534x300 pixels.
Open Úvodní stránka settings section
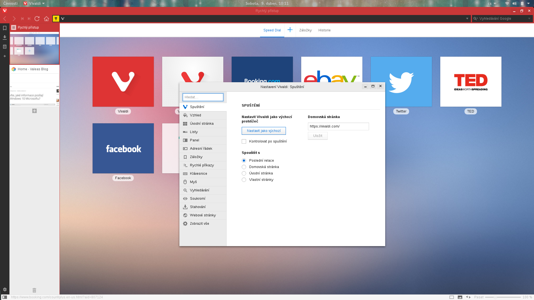tap(203, 124)
